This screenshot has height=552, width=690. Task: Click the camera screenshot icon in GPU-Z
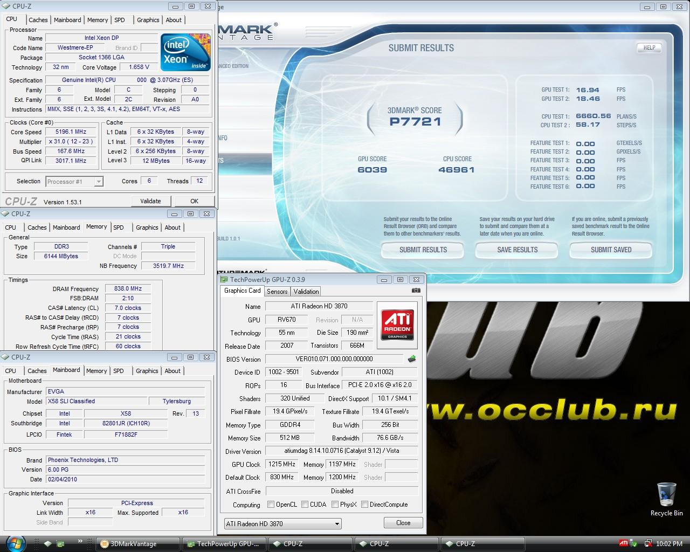pyautogui.click(x=416, y=291)
